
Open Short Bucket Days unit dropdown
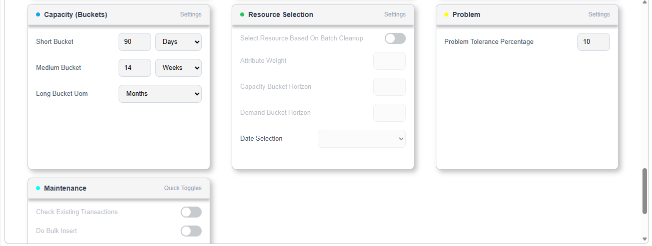pyautogui.click(x=178, y=42)
